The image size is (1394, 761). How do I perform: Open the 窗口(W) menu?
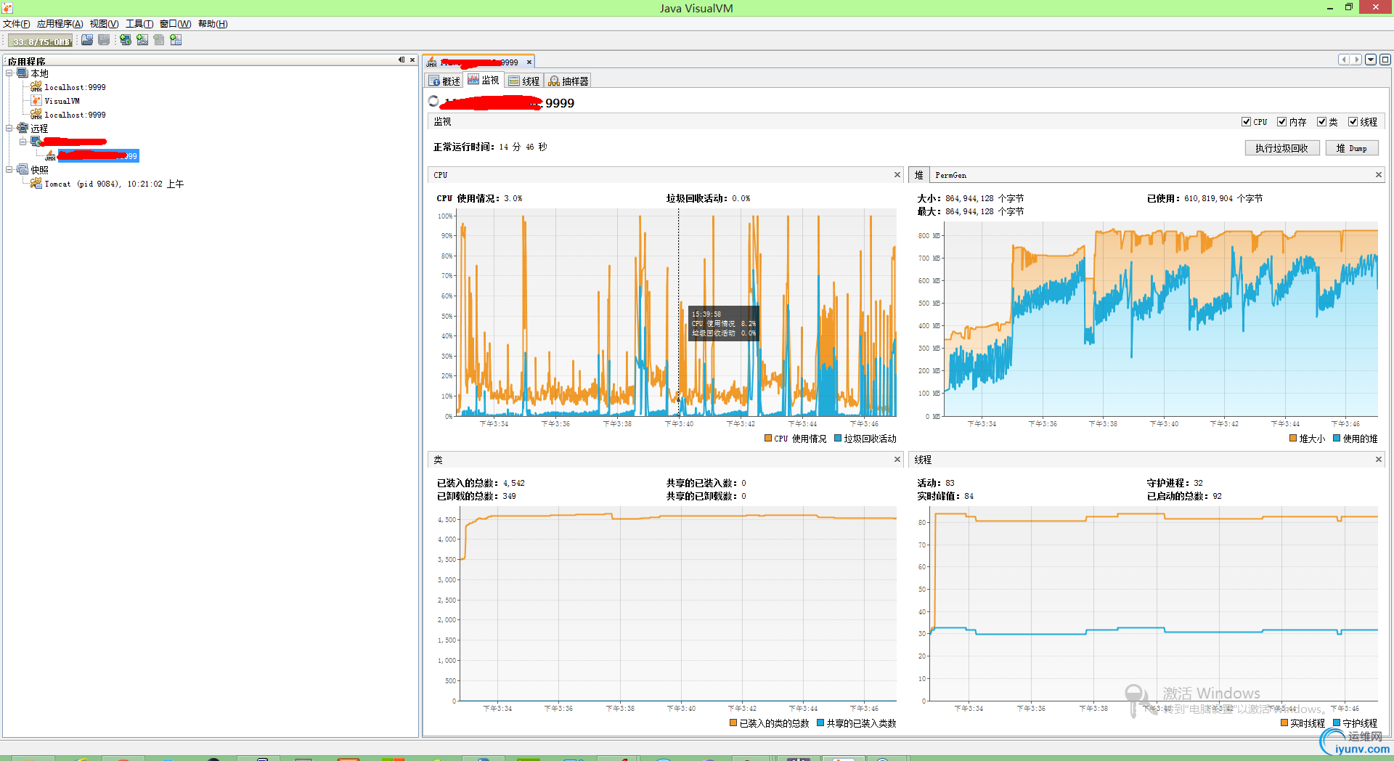pos(176,24)
